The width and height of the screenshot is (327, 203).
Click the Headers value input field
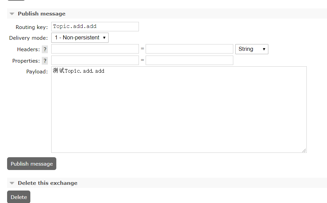(189, 49)
